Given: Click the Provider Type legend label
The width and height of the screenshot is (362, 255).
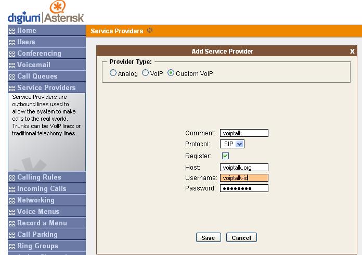Looking at the screenshot, I should 131,62.
